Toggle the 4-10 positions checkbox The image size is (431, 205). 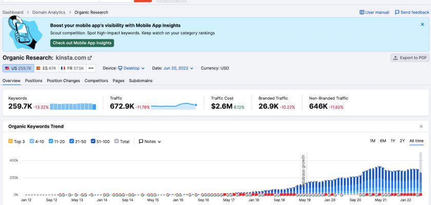coord(32,141)
